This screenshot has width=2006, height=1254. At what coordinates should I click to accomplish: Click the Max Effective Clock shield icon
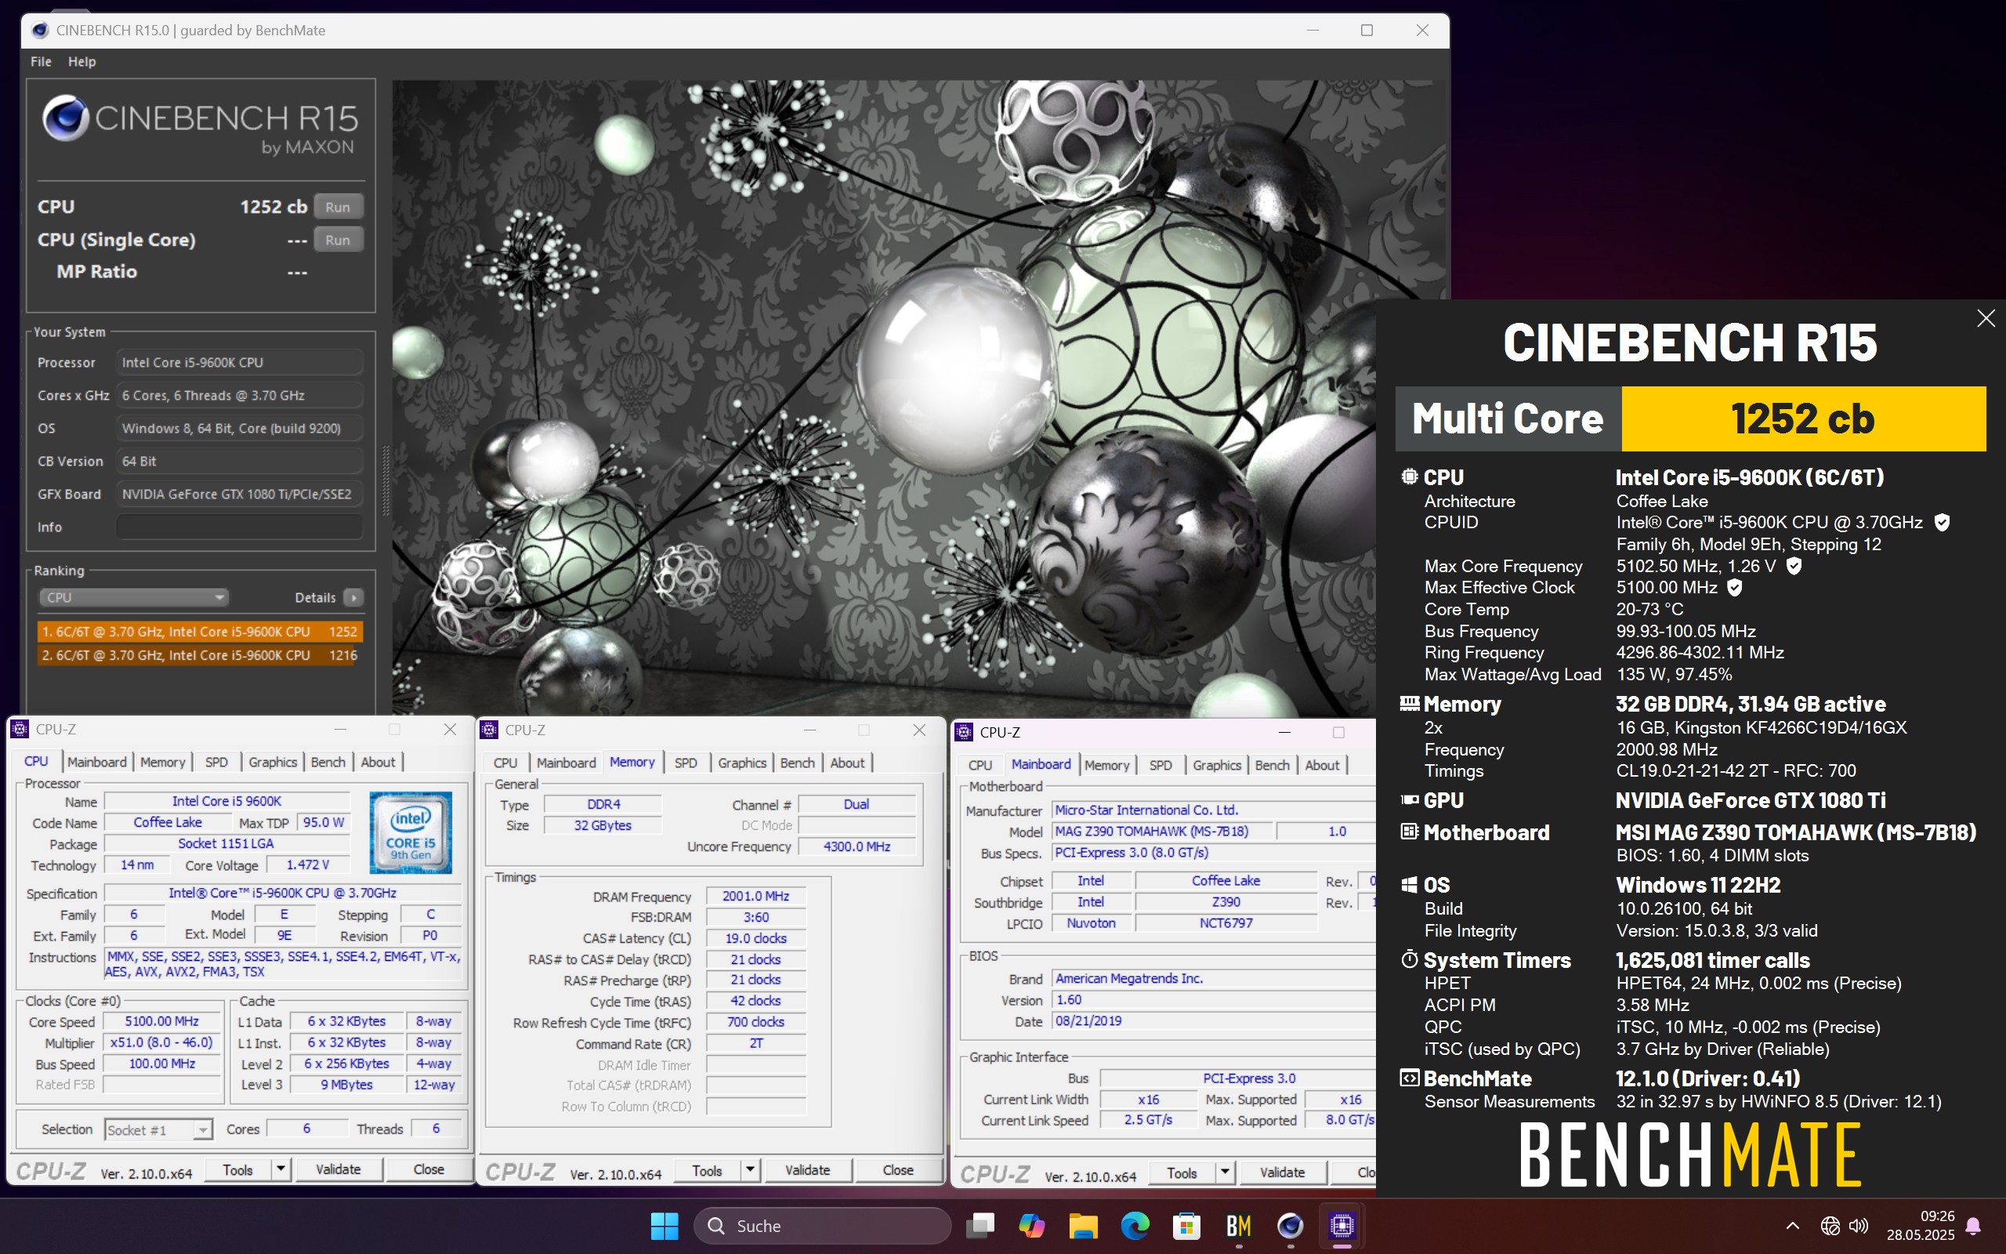[1734, 588]
